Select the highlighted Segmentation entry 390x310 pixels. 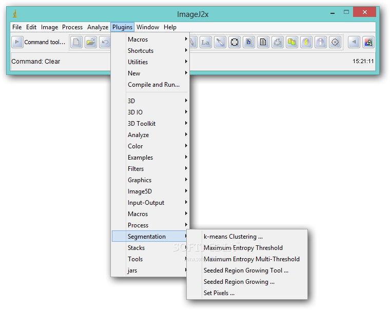tap(149, 237)
